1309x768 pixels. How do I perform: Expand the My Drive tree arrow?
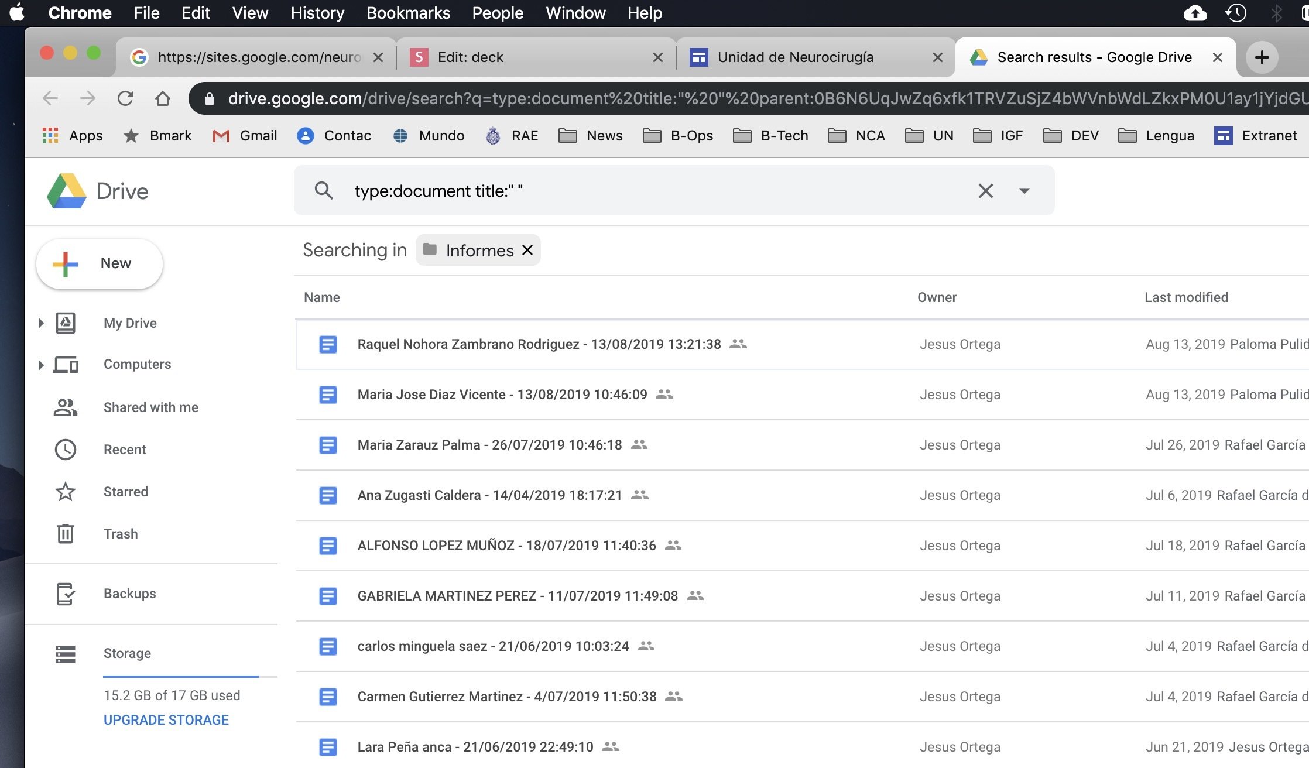click(41, 323)
